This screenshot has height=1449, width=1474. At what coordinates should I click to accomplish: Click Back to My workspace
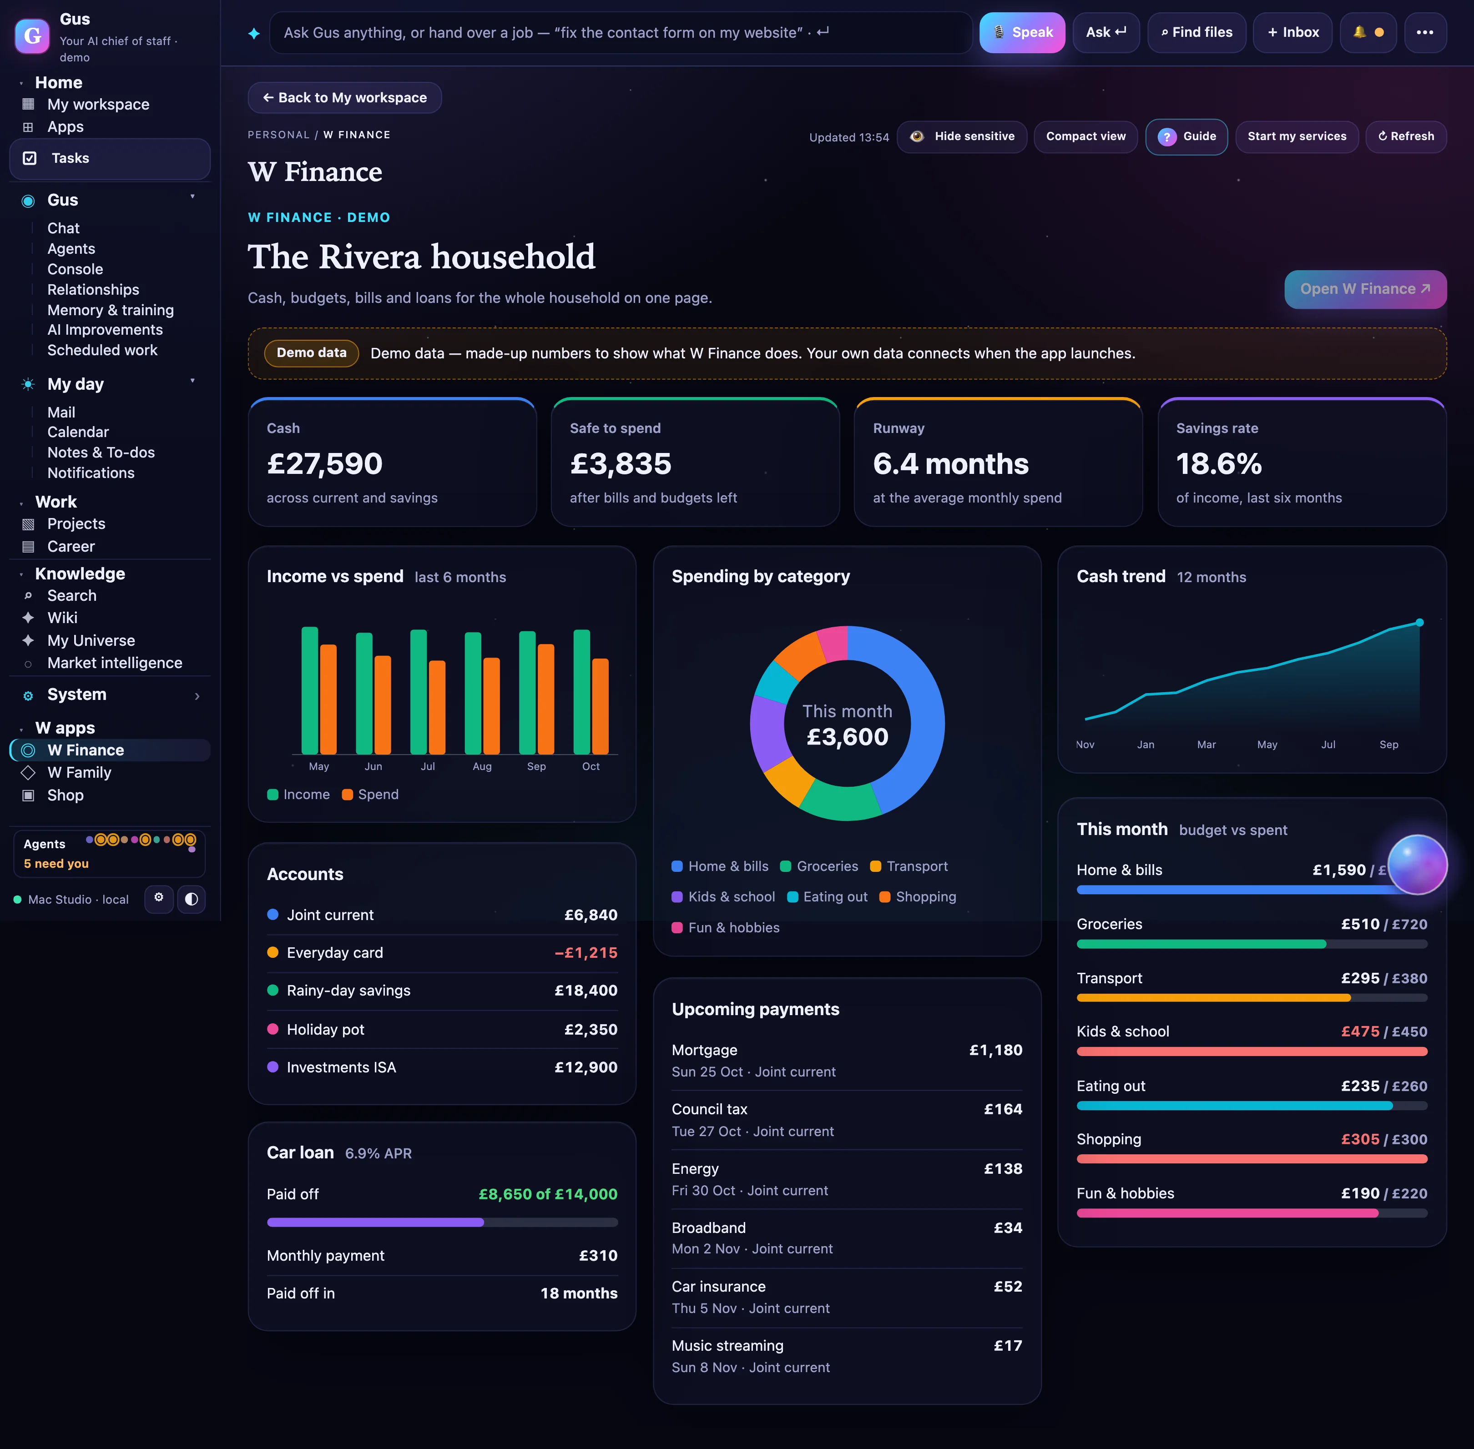point(344,97)
